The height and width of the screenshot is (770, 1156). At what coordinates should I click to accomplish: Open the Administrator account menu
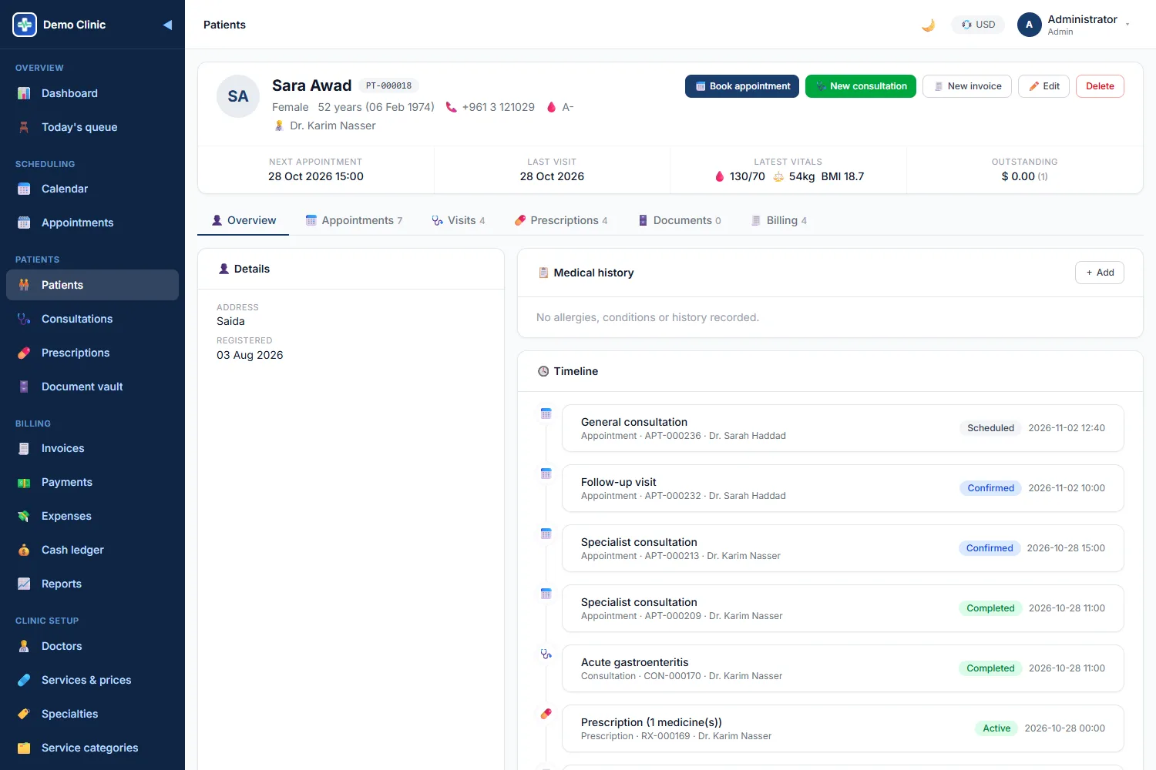(1075, 25)
